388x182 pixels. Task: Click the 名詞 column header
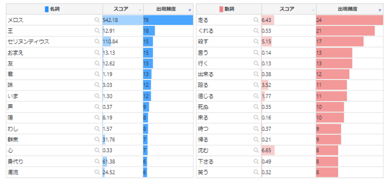(x=54, y=9)
